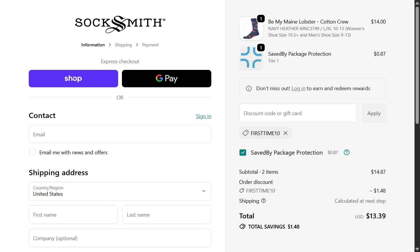Go to the Payment breadcrumb step

pos(150,45)
